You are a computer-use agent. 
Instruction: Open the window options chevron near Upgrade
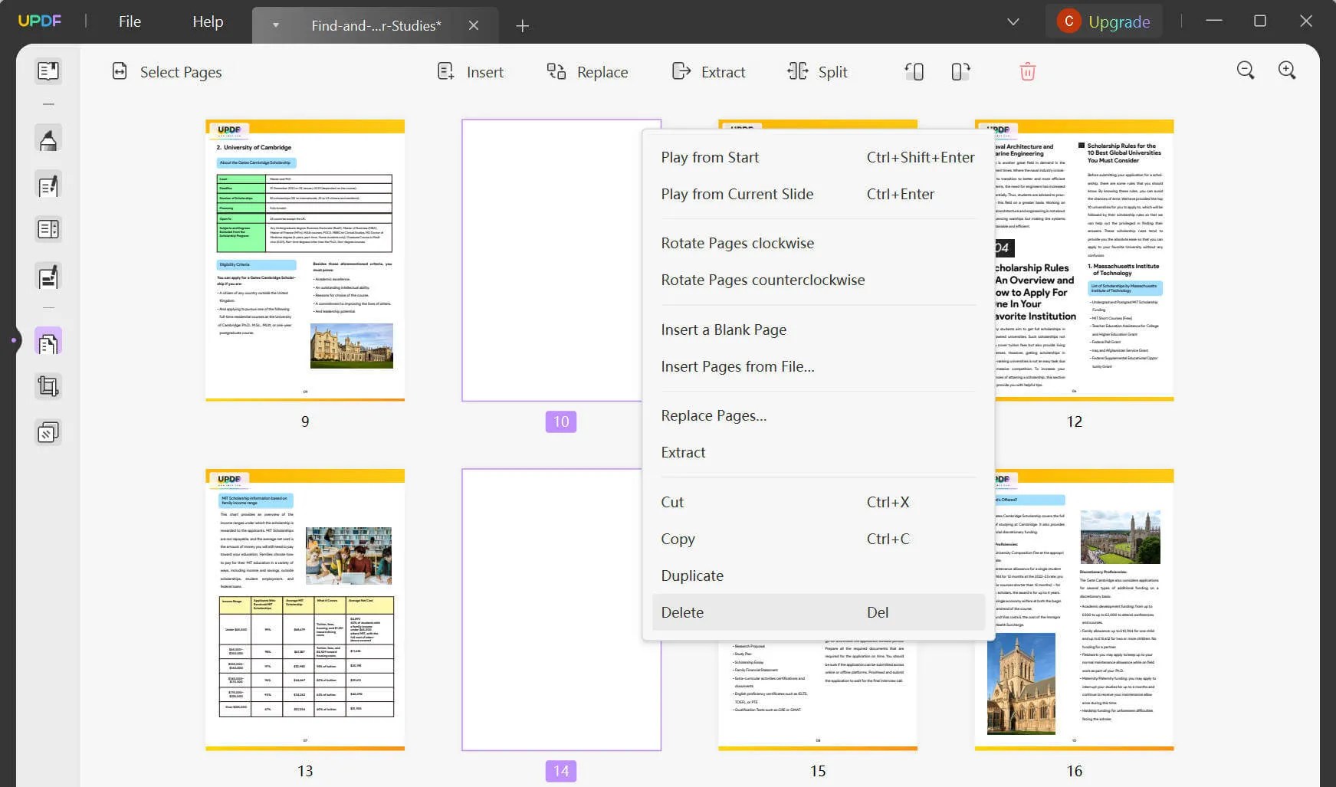[1013, 21]
